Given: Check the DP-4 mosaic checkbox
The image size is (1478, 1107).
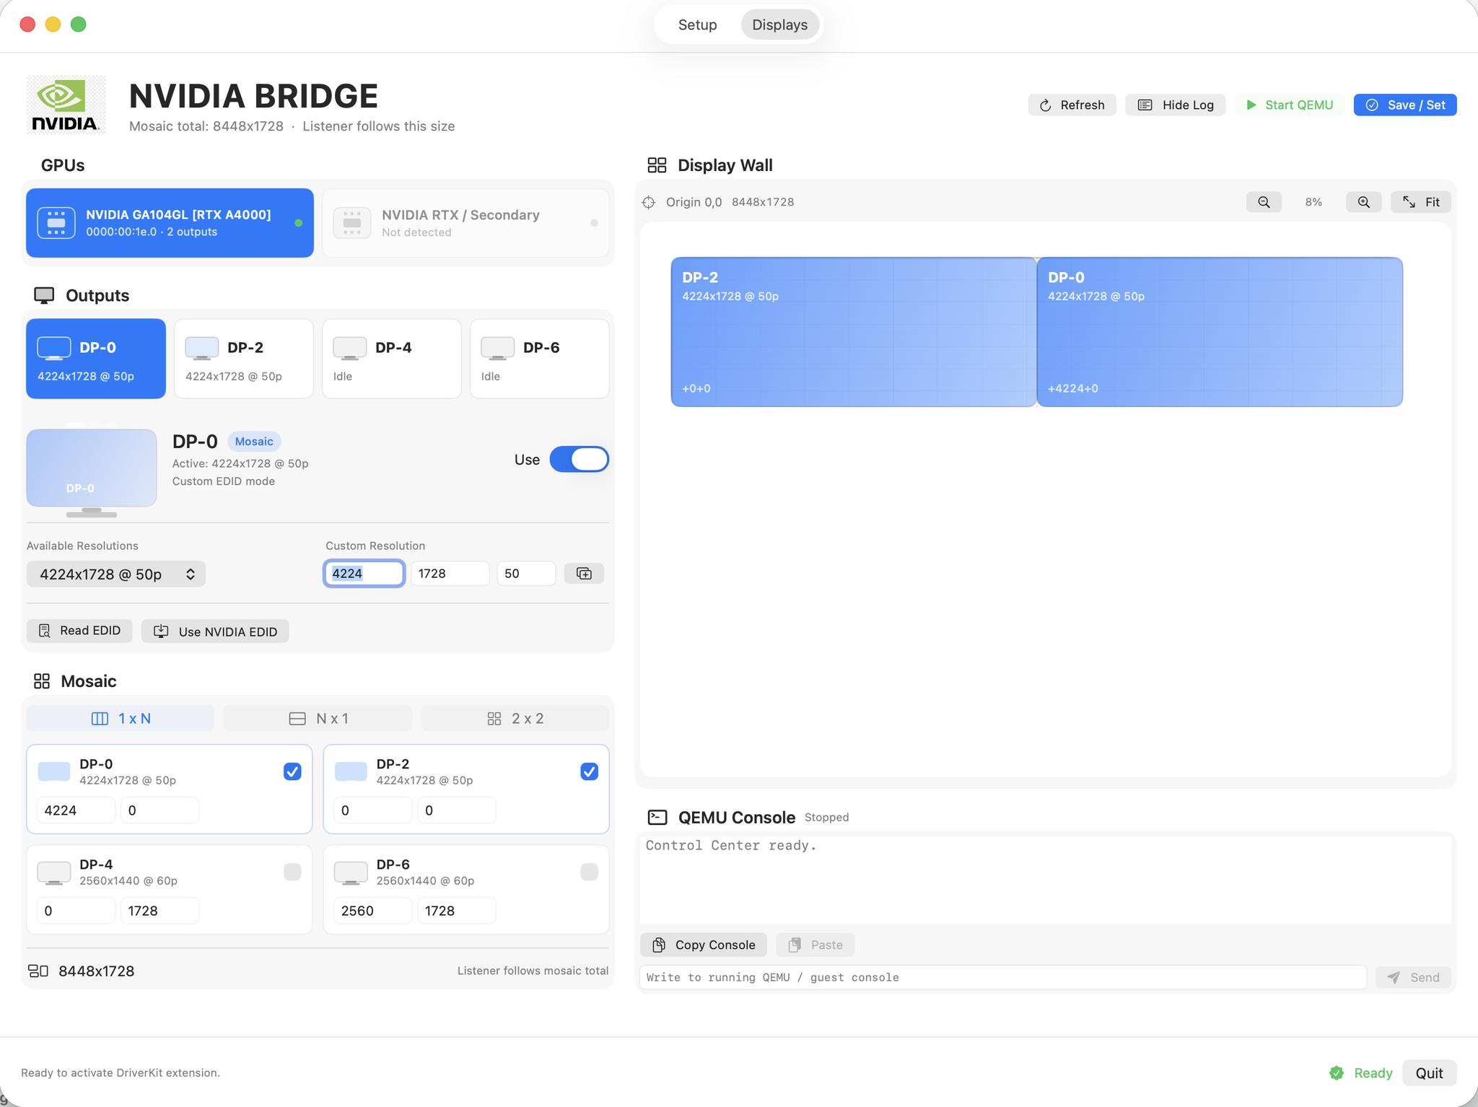Looking at the screenshot, I should point(292,872).
